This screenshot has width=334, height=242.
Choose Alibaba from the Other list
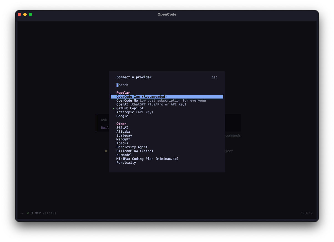click(x=167, y=132)
